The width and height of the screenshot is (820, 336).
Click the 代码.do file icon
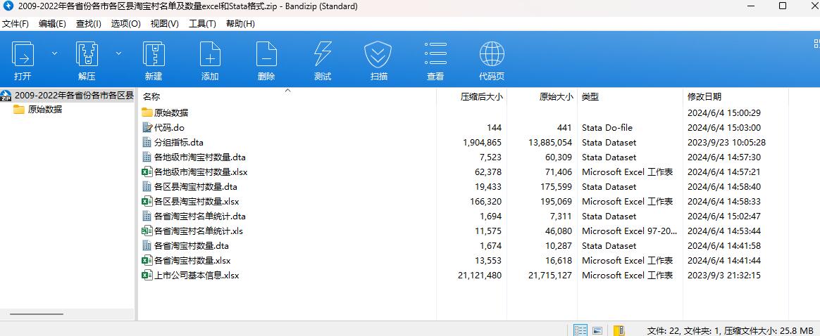point(147,127)
